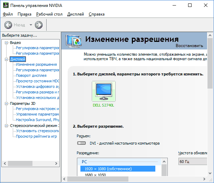Click resolution list scroll up arrow
Image resolution: width=214 pixels, height=183 pixels.
164,162
